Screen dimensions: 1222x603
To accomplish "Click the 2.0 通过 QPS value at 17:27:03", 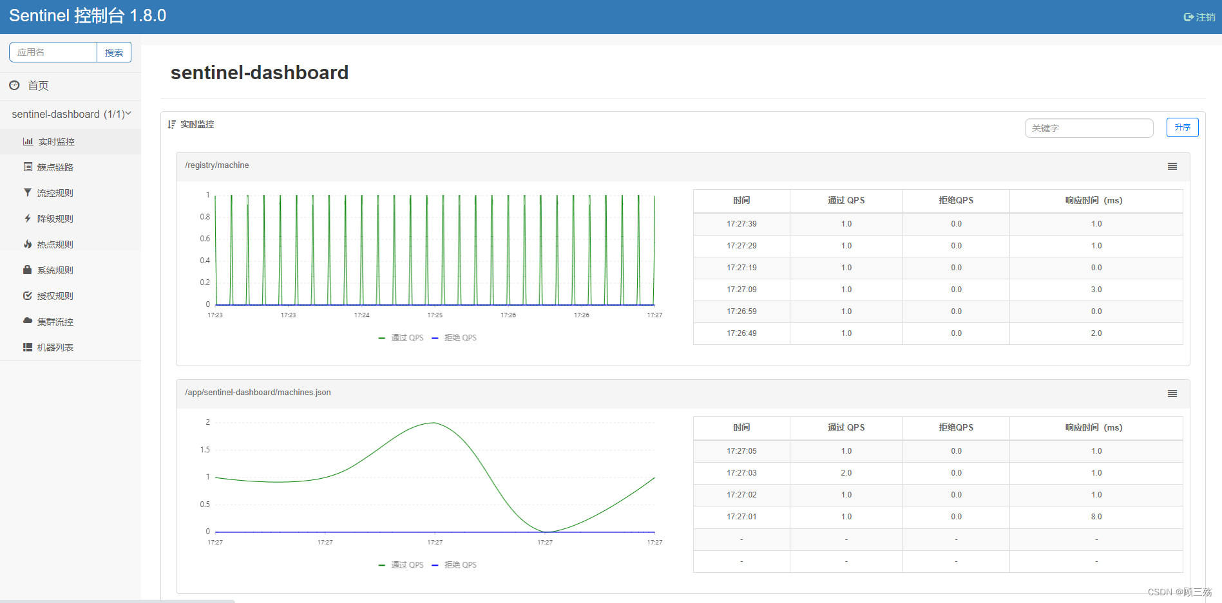I will tap(846, 473).
